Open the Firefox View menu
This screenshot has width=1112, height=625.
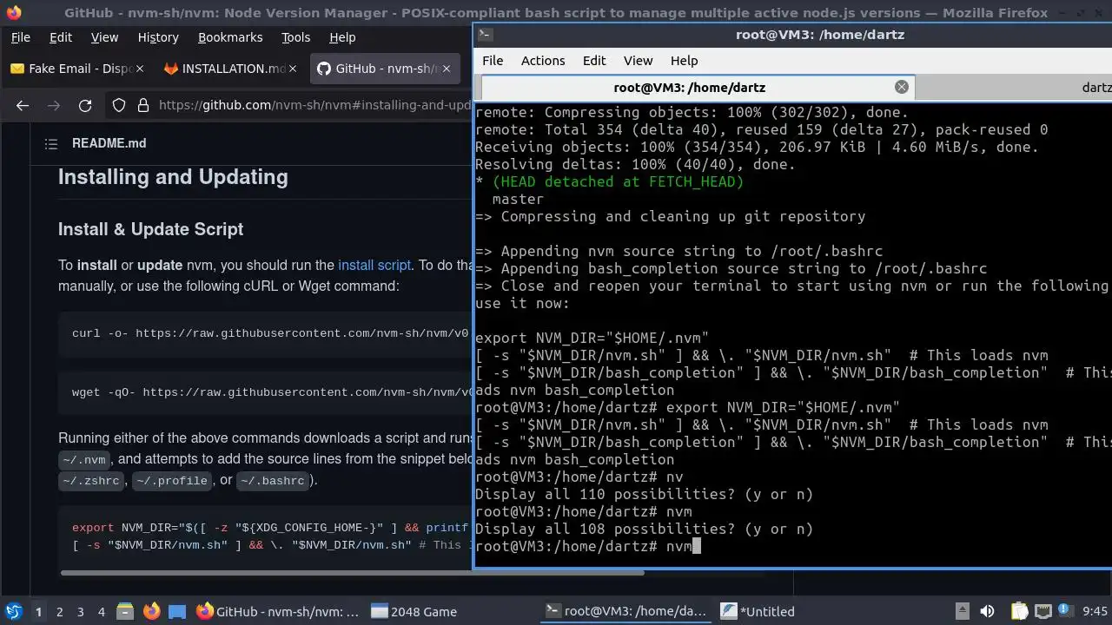104,37
